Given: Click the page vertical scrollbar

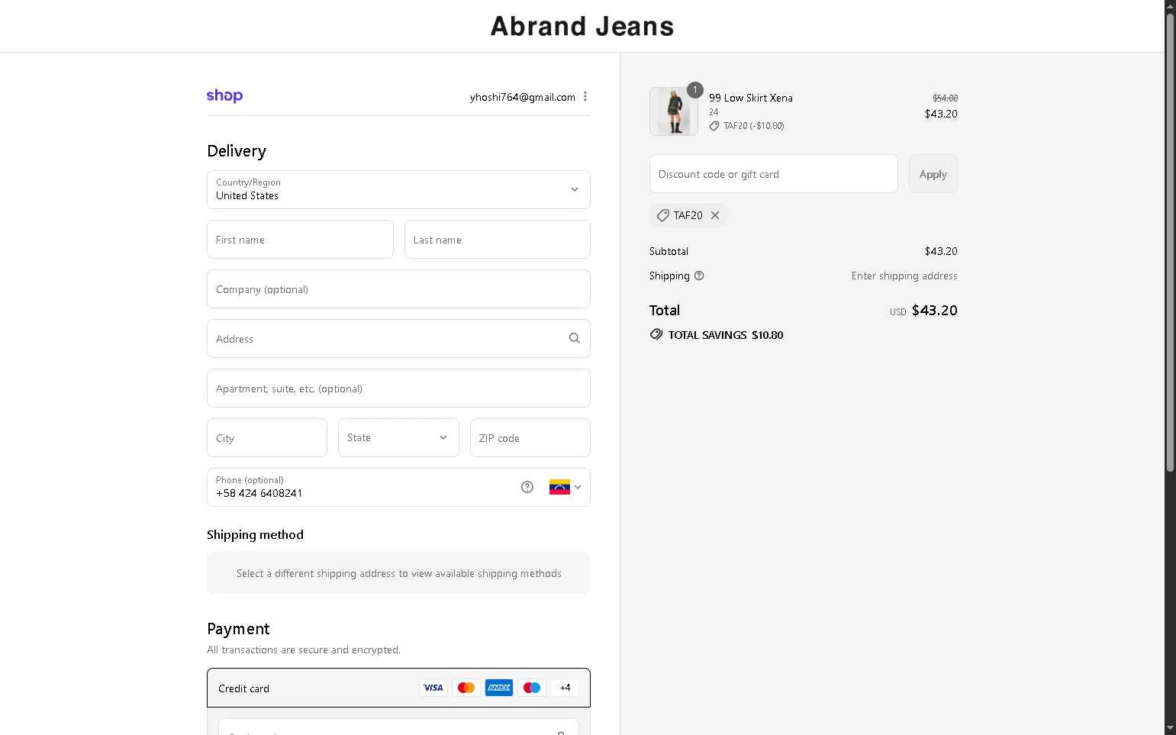Looking at the screenshot, I should click(1170, 243).
